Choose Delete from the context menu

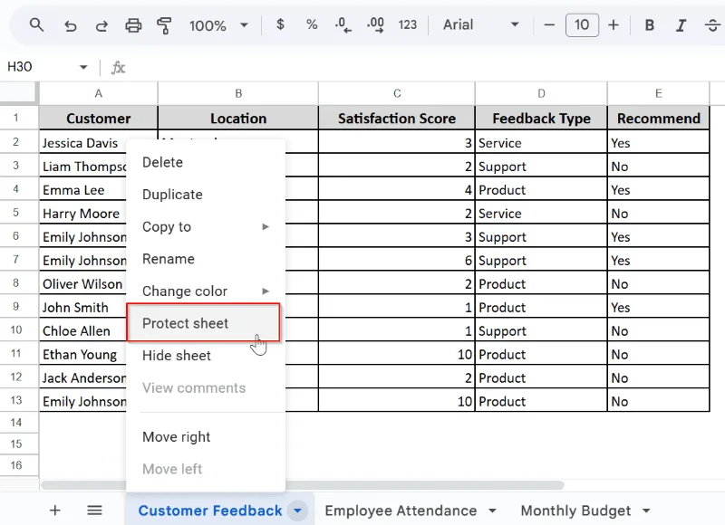(206, 163)
